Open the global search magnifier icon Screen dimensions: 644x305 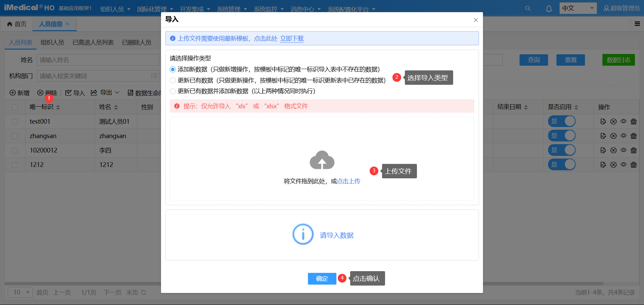(528, 8)
